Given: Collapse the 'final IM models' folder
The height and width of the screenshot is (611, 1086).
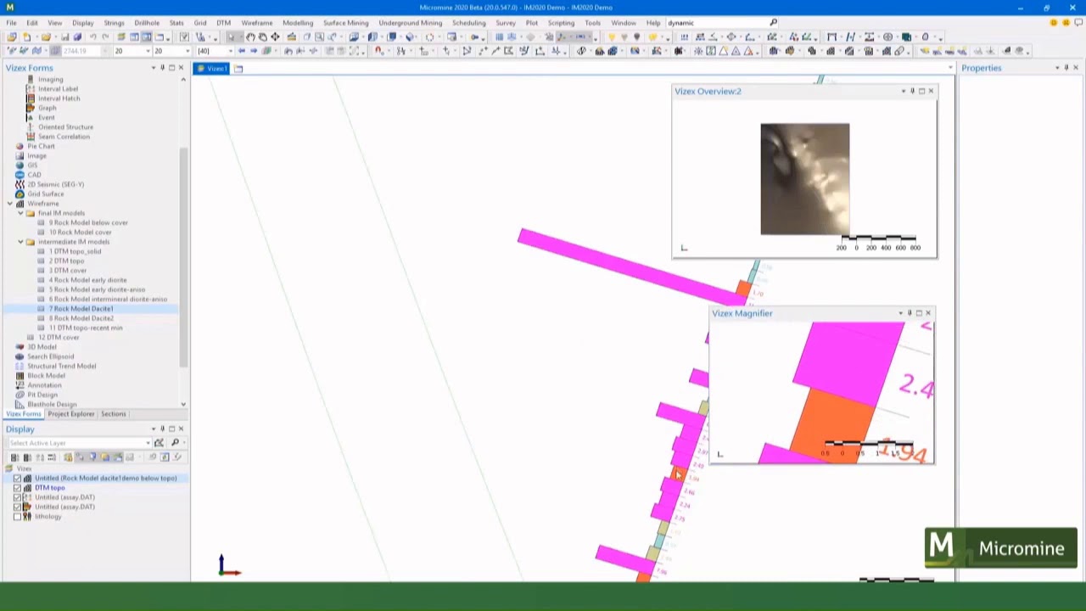Looking at the screenshot, I should [20, 213].
